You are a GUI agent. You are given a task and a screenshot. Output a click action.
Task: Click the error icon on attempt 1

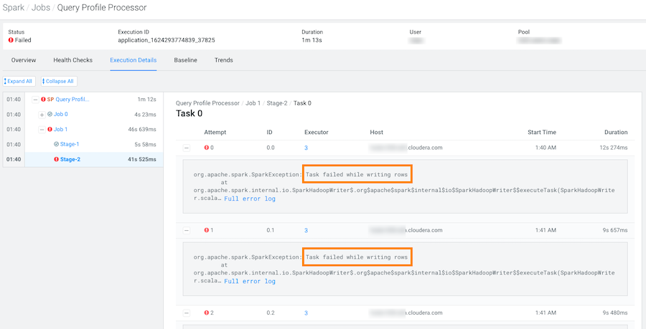click(207, 230)
